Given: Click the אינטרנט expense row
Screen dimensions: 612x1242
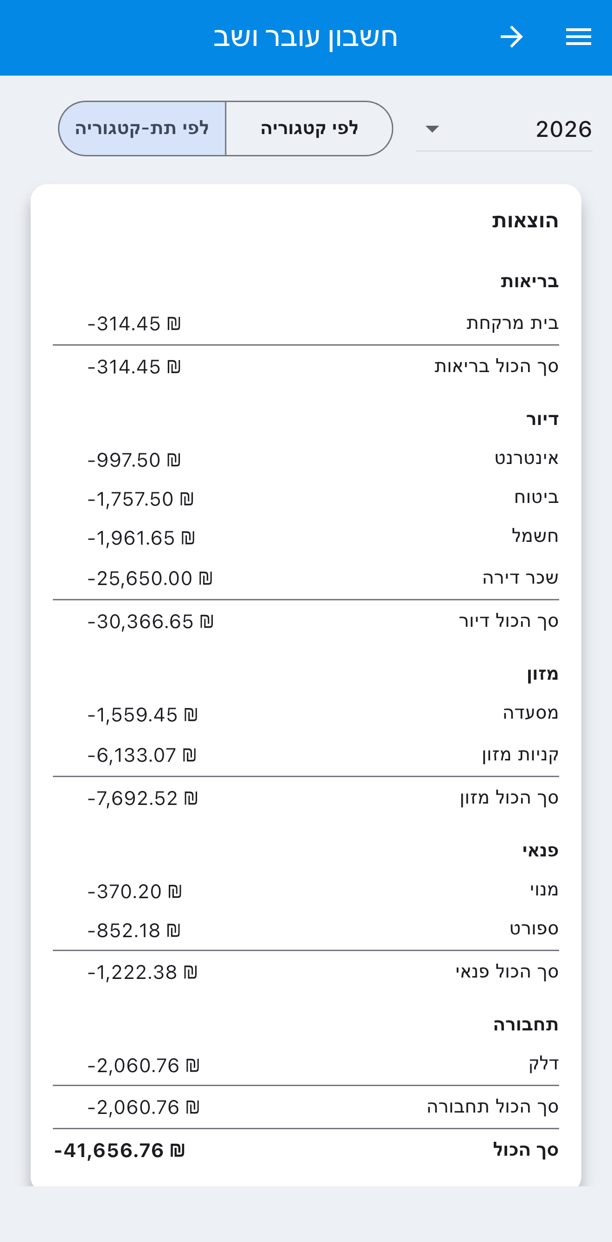Looking at the screenshot, I should (x=306, y=459).
